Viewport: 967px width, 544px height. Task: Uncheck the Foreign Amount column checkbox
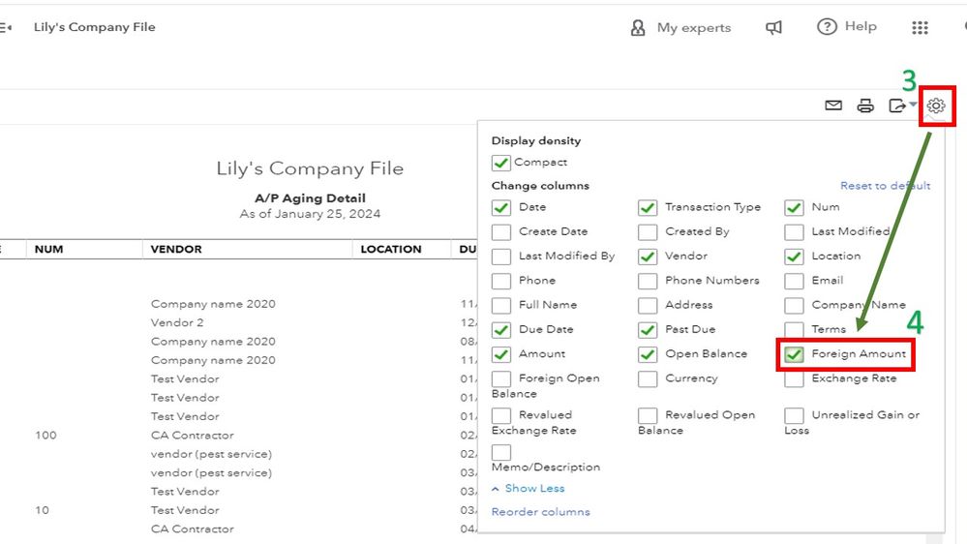(794, 354)
